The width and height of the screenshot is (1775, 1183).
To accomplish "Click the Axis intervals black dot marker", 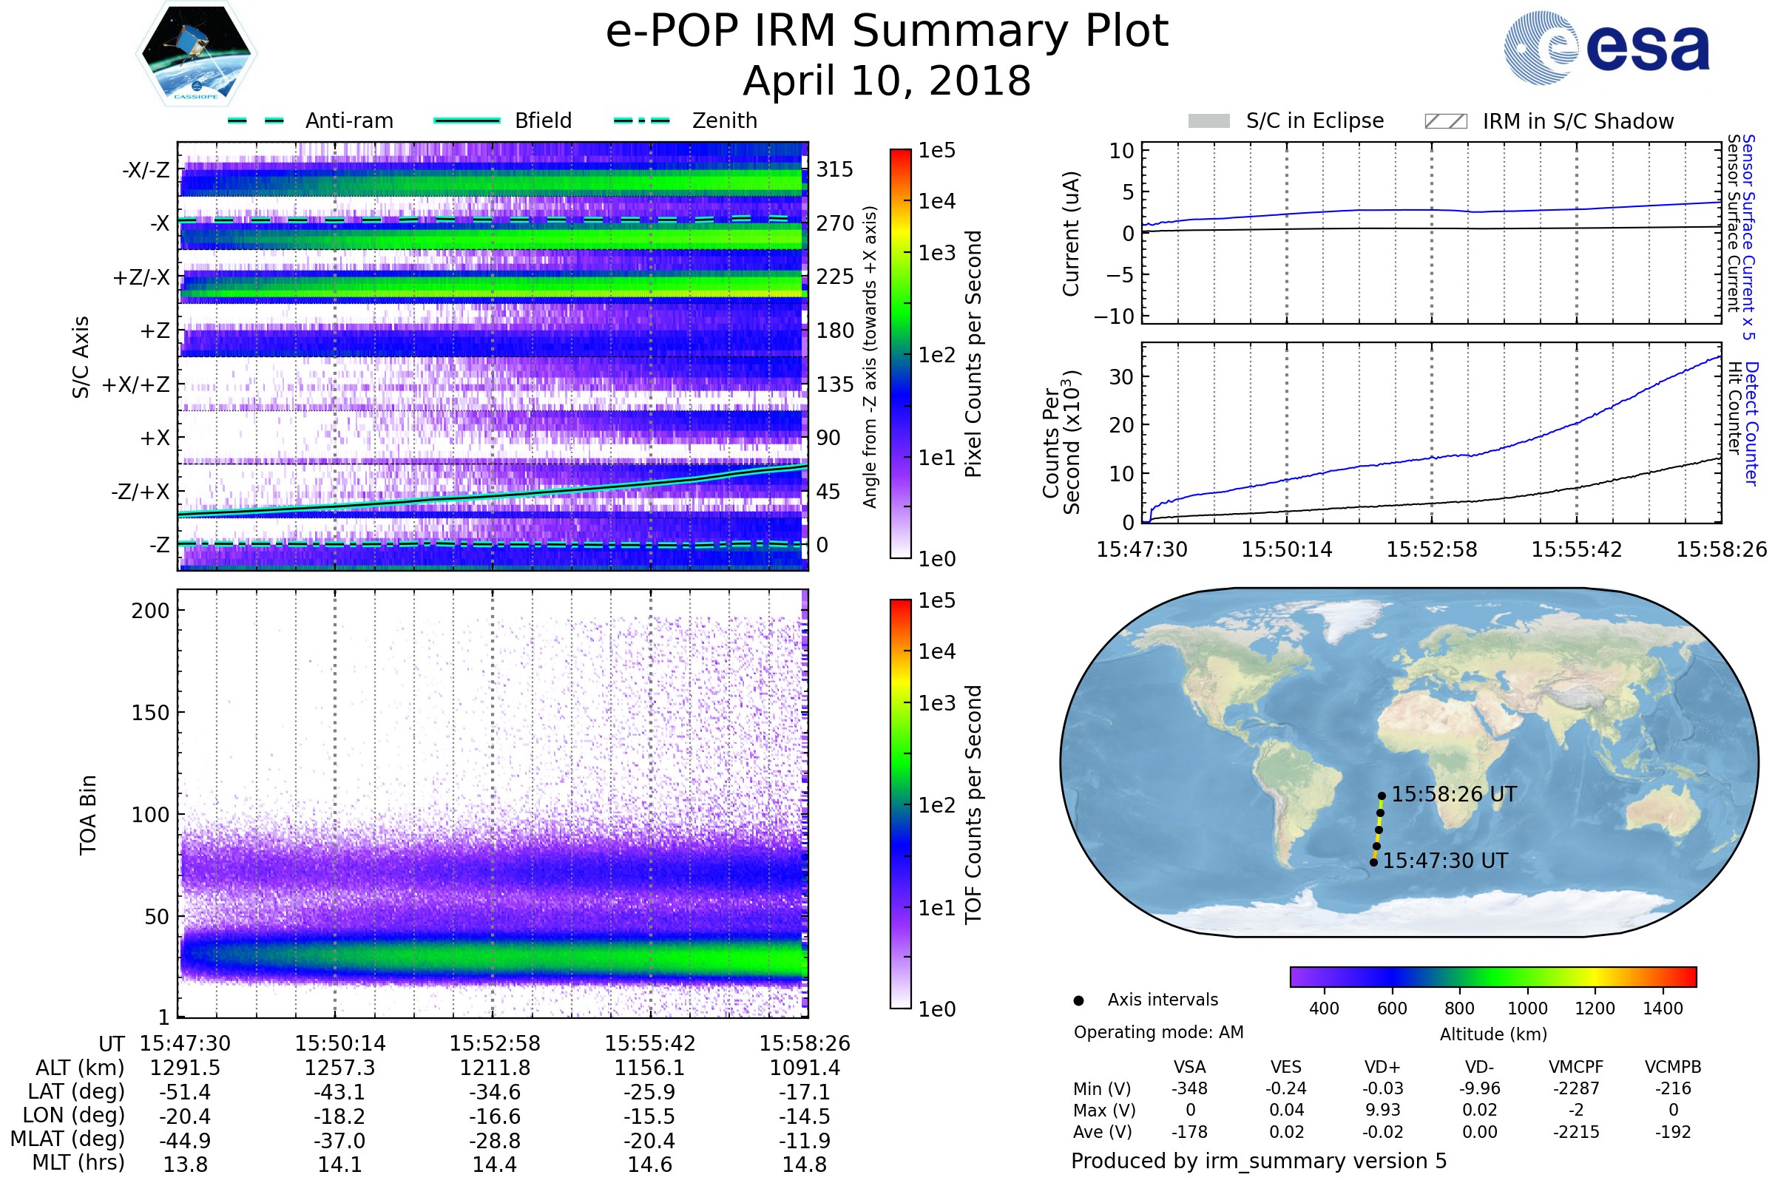I will (x=1078, y=1000).
